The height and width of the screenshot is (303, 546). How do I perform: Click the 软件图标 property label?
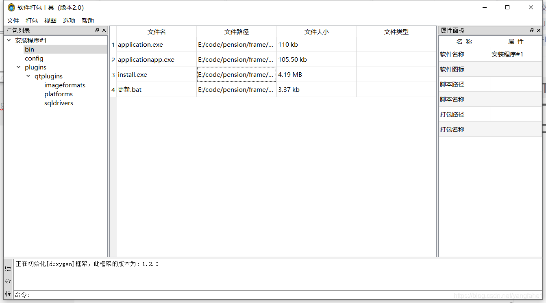[x=464, y=69]
